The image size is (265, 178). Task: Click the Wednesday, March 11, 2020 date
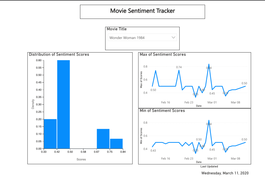click(x=225, y=173)
